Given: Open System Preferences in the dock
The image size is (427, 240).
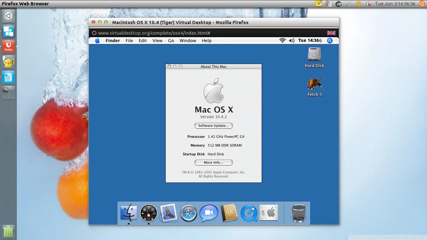Looking at the screenshot, I should tap(269, 213).
